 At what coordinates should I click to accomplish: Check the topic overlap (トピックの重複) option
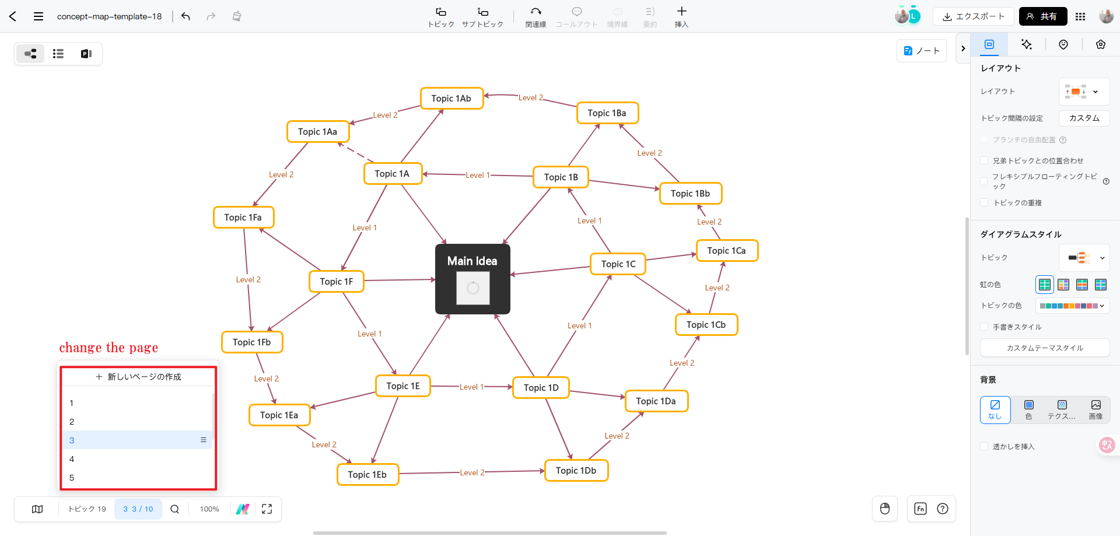click(985, 202)
